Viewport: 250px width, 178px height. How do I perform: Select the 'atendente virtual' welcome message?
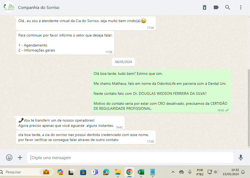[x=86, y=23]
